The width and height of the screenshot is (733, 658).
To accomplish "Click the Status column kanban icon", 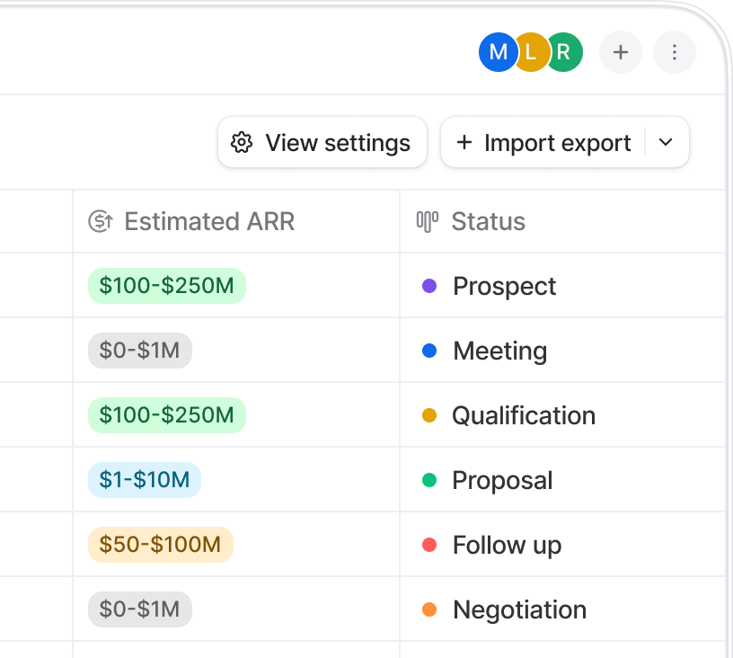I will (427, 221).
